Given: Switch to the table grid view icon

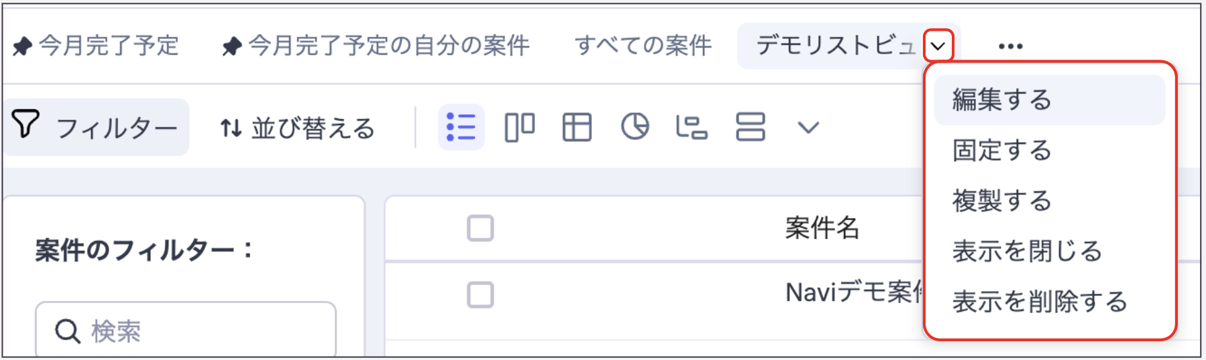Looking at the screenshot, I should click(x=577, y=127).
